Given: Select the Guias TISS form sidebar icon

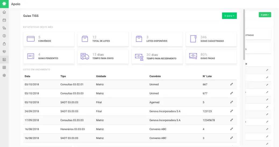Looking at the screenshot, I should click(4, 60).
